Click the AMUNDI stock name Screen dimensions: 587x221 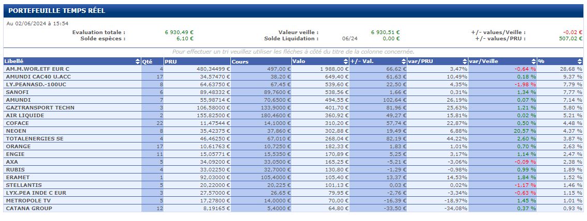tap(18, 100)
